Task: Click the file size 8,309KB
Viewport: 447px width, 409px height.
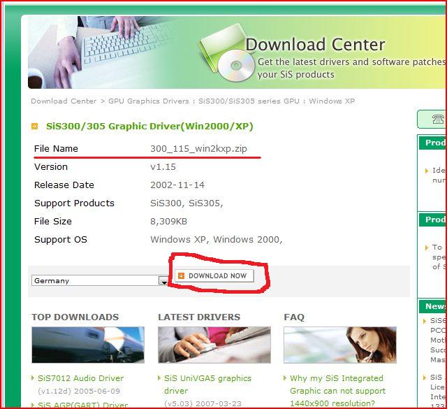Action: (168, 221)
